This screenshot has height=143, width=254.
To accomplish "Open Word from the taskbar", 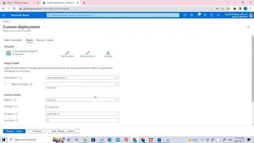I will 159,139.
